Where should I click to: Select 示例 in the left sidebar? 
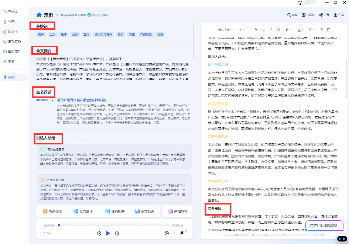click(14, 77)
